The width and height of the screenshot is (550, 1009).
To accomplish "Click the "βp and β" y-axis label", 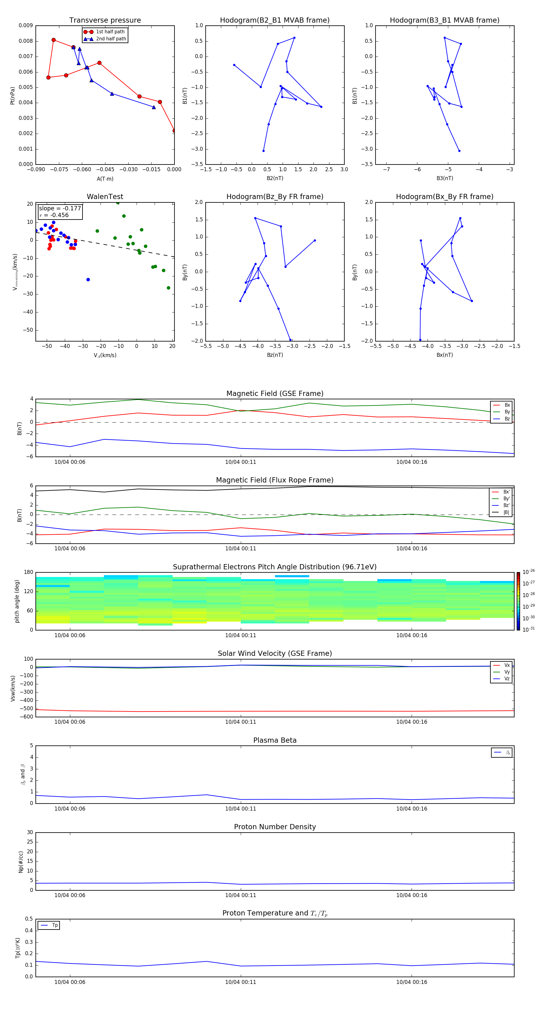I will (x=23, y=774).
